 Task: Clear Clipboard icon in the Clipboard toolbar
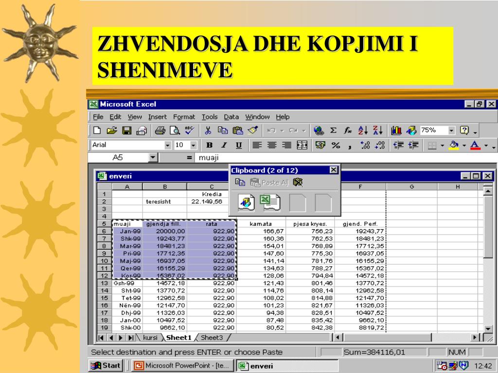tap(298, 182)
